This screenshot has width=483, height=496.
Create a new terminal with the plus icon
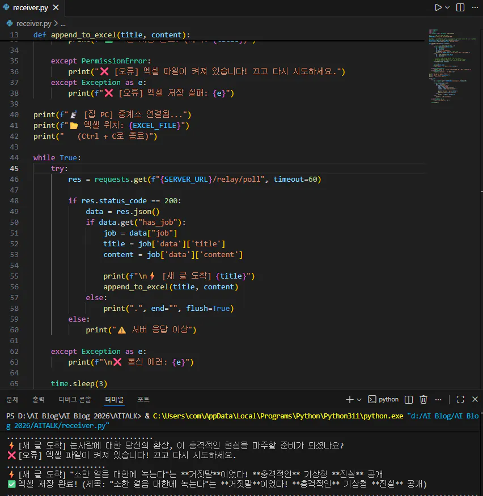click(349, 399)
